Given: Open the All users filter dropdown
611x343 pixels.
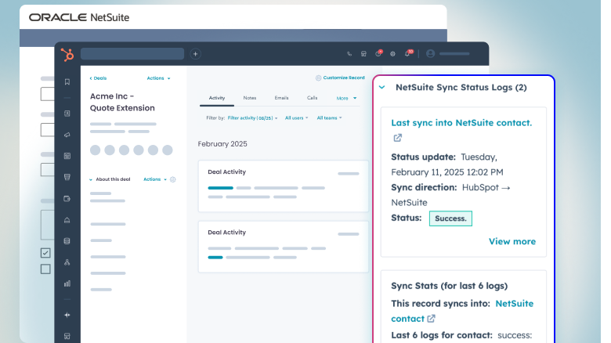Looking at the screenshot, I should pyautogui.click(x=297, y=117).
